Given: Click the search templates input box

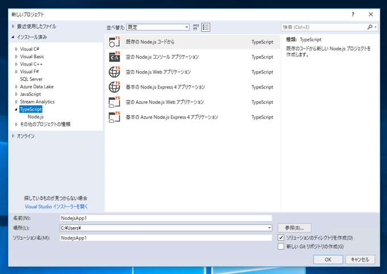Looking at the screenshot, I should coord(324,27).
